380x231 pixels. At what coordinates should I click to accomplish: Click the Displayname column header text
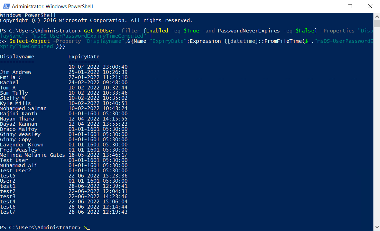pyautogui.click(x=16, y=56)
